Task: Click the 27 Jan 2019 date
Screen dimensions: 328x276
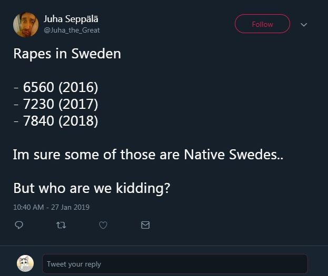Action: click(x=70, y=207)
